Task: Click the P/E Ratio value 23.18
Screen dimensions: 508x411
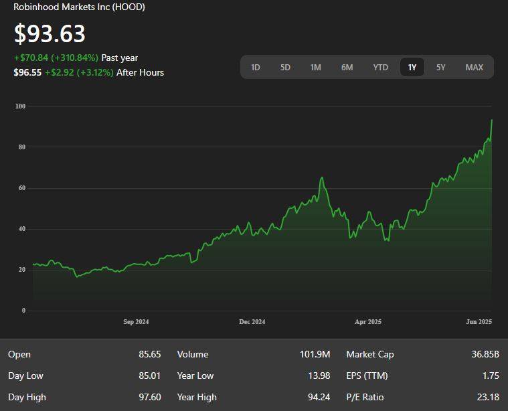Action: click(x=488, y=397)
